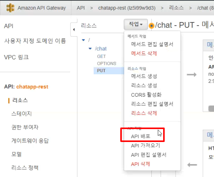Select 모델 in API navigation
Screen dimensions: 214x177
(16, 154)
